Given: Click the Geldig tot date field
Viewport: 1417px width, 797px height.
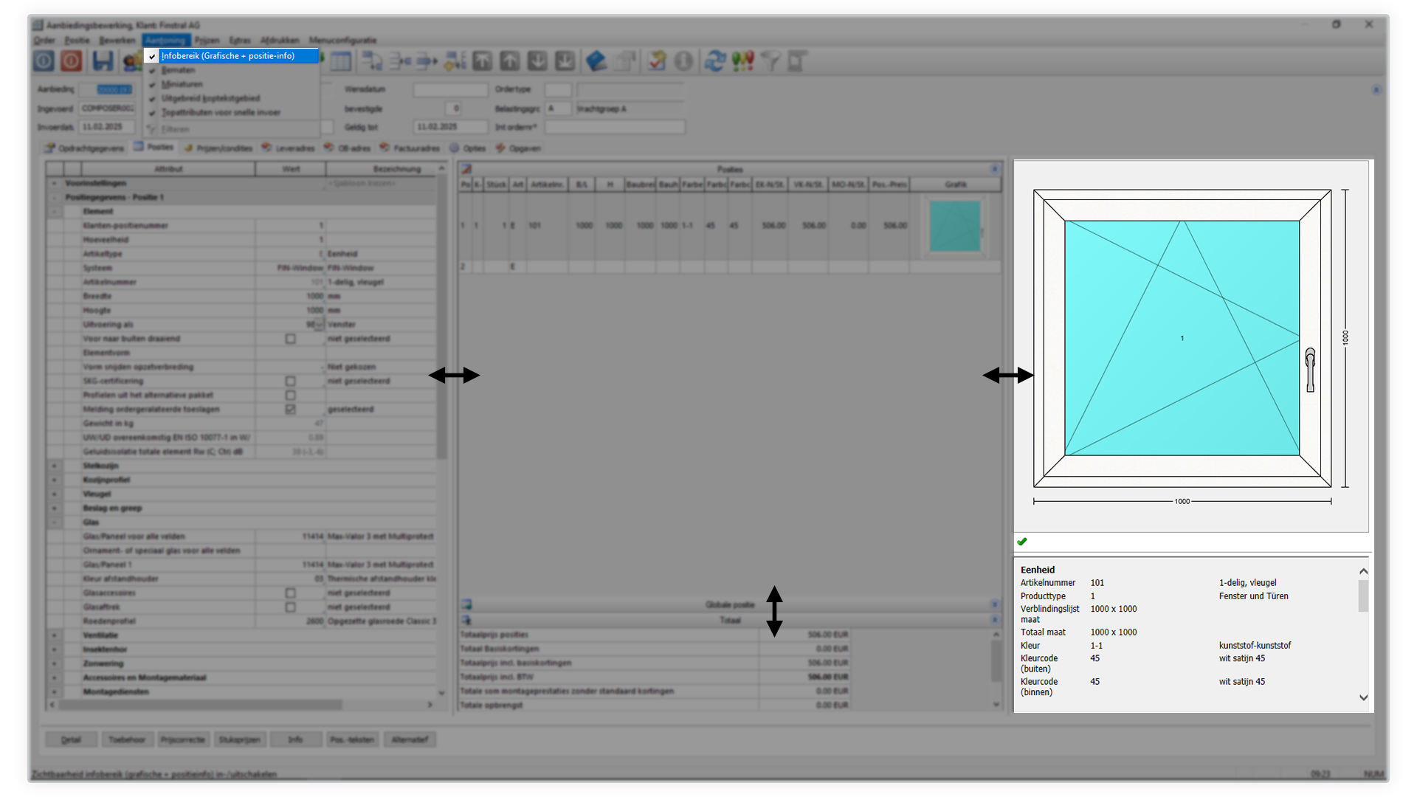Looking at the screenshot, I should tap(449, 127).
